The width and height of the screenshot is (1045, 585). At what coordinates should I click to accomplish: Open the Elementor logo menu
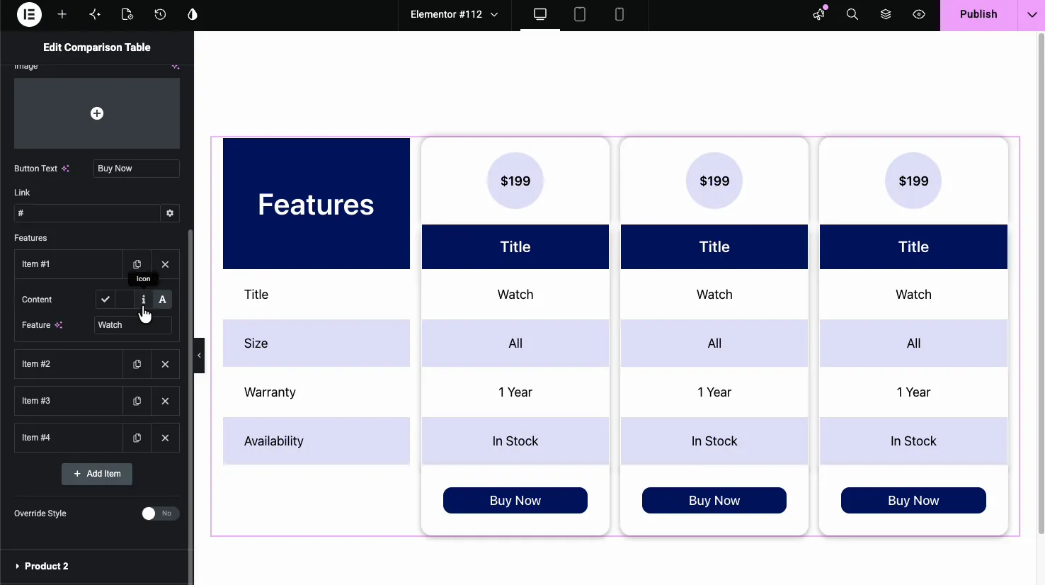pyautogui.click(x=29, y=14)
